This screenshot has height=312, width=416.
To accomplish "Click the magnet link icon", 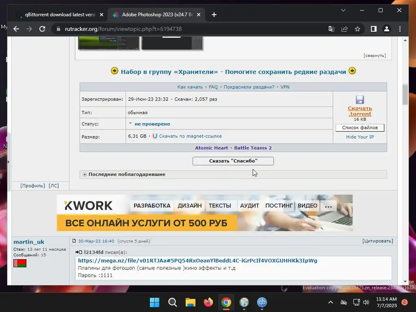I will (155, 136).
